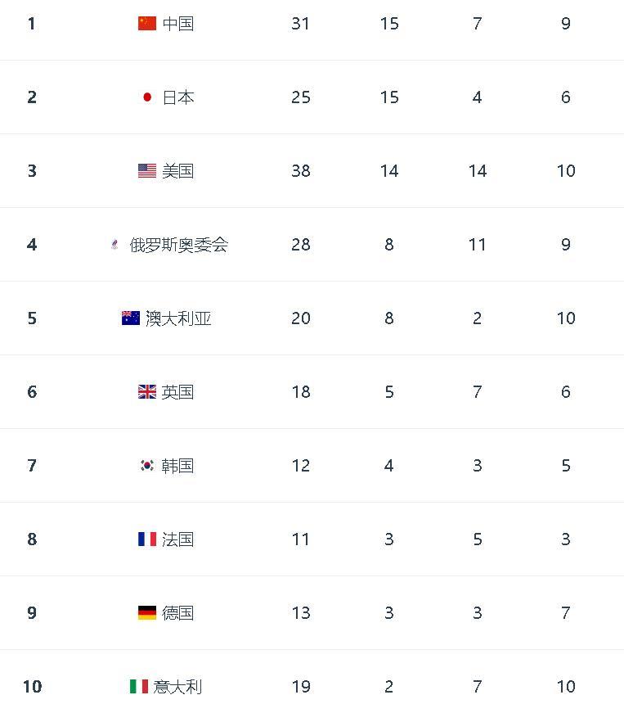Viewport: 624px width, 704px height.
Task: Click the 英国 country name
Action: [178, 391]
